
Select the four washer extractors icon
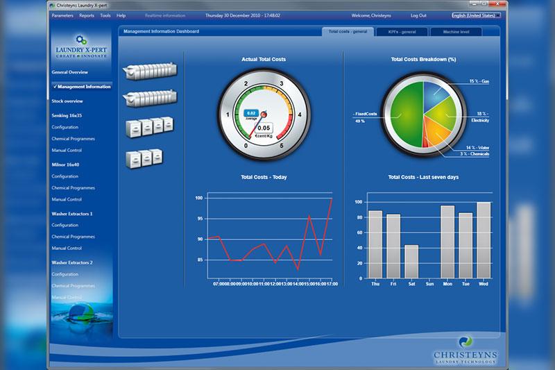[x=148, y=128]
